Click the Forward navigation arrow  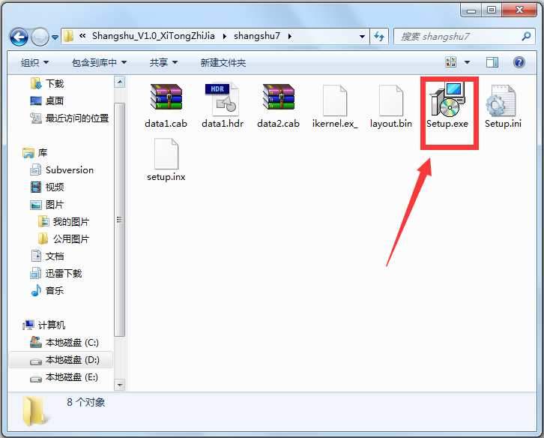40,37
